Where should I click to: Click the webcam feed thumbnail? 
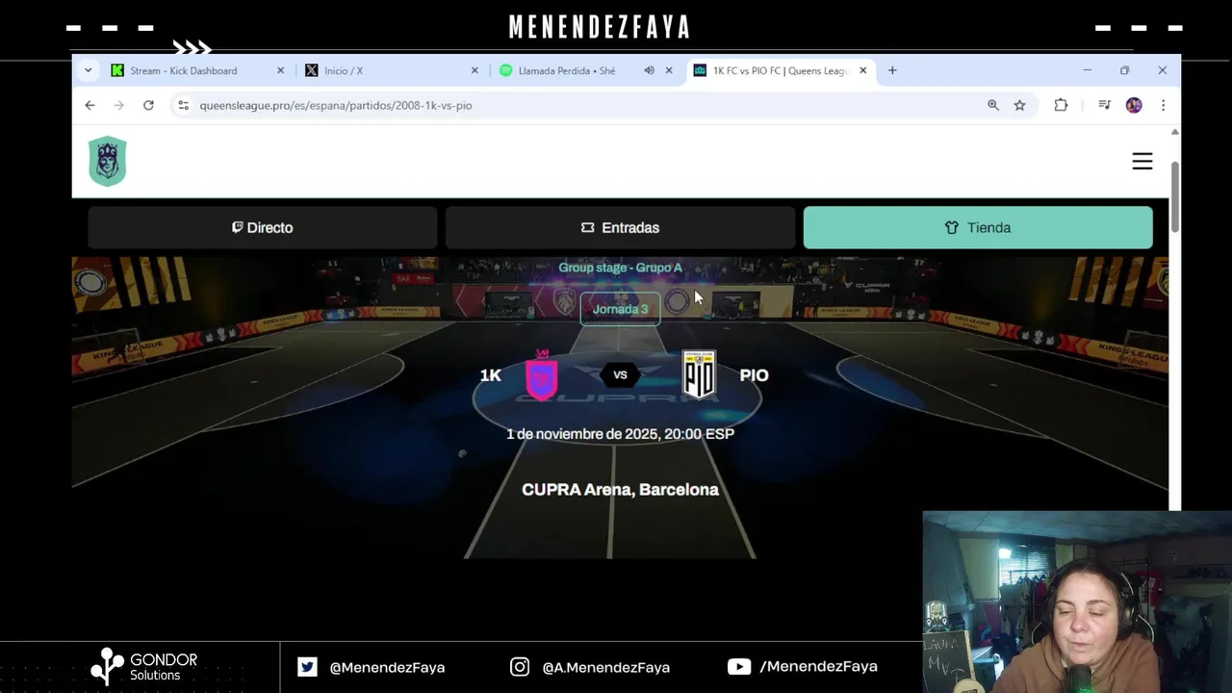[x=1077, y=602]
